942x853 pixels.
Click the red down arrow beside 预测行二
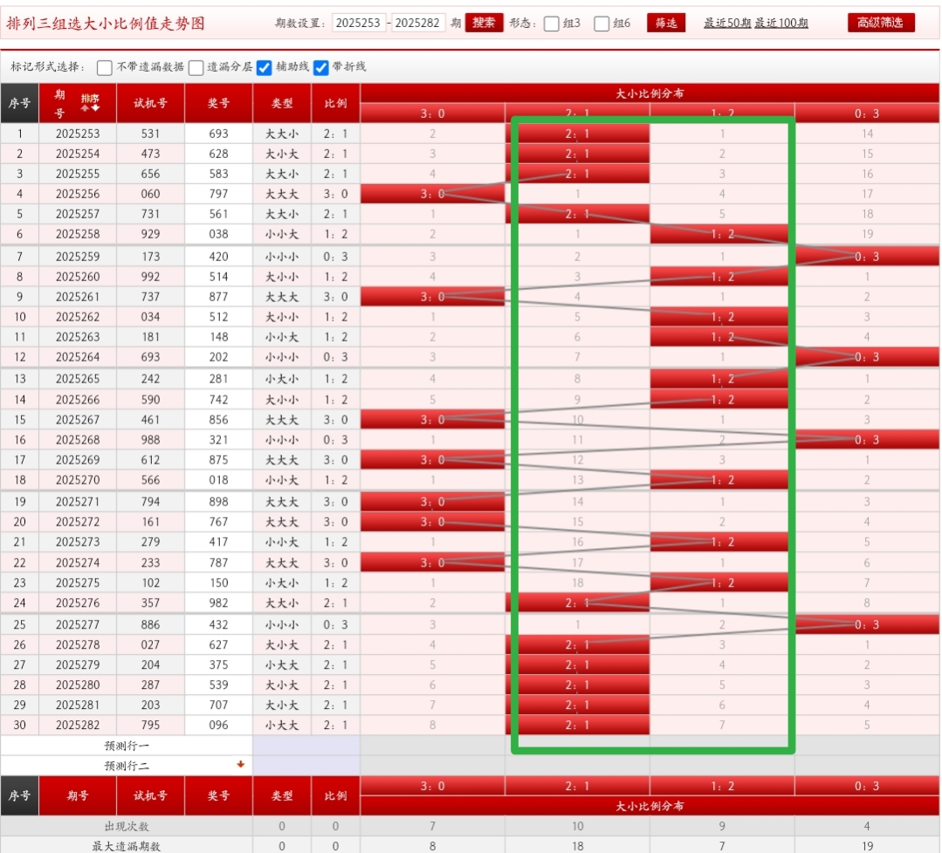(x=240, y=764)
